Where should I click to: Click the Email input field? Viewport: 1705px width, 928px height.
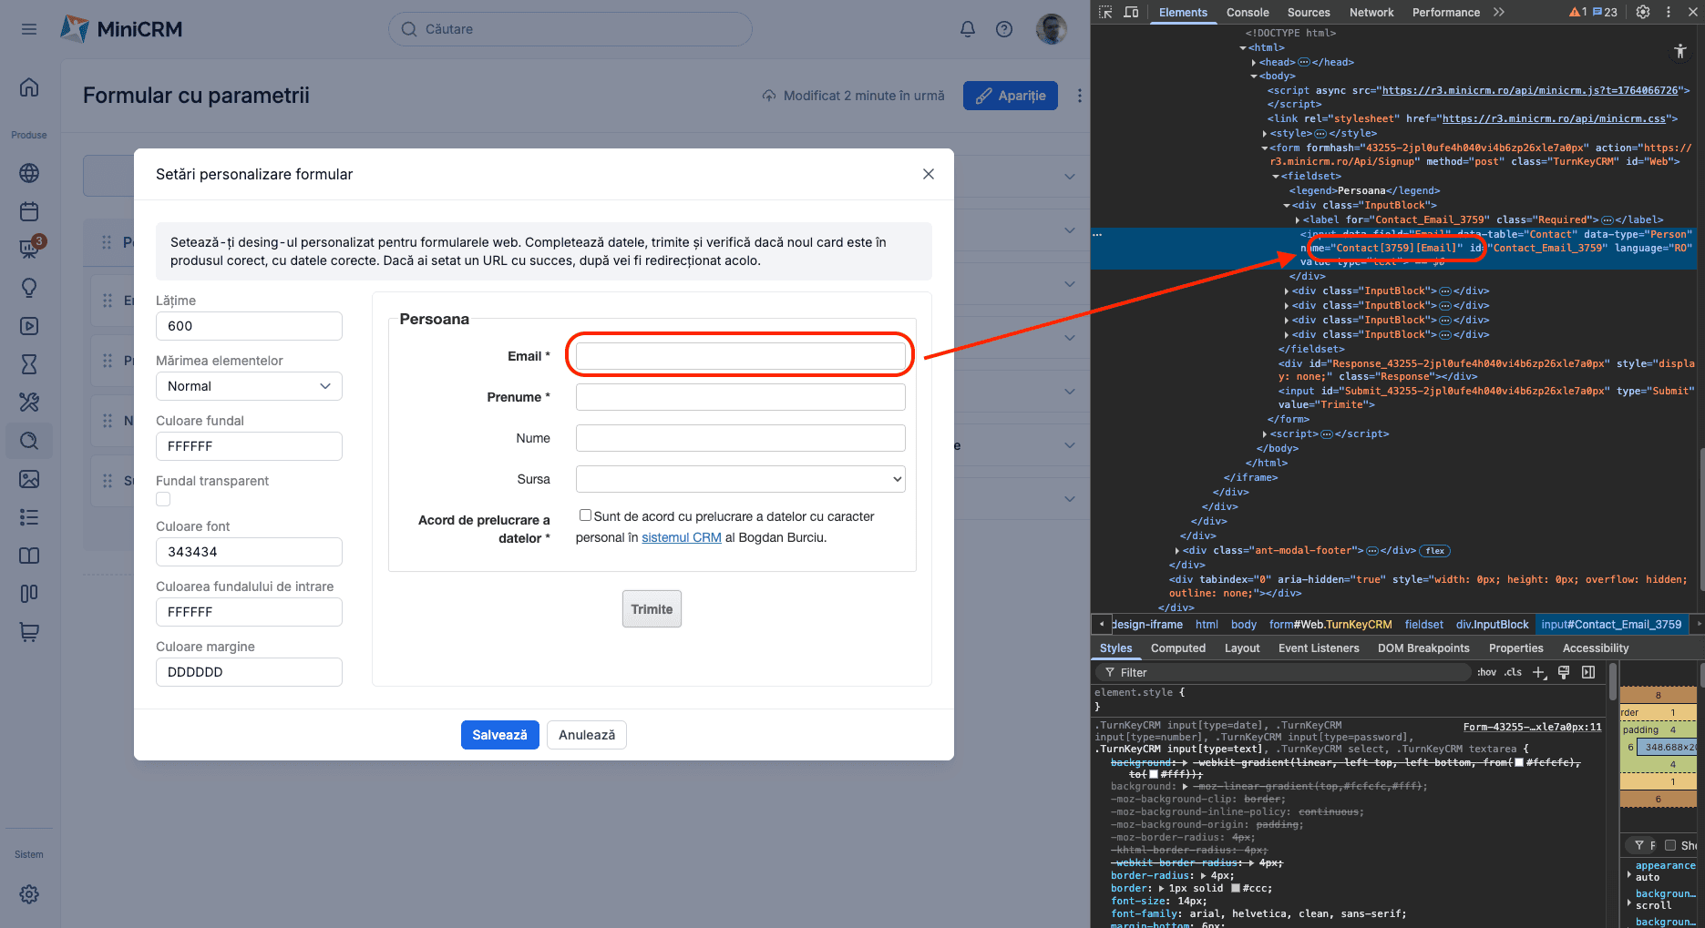point(740,356)
